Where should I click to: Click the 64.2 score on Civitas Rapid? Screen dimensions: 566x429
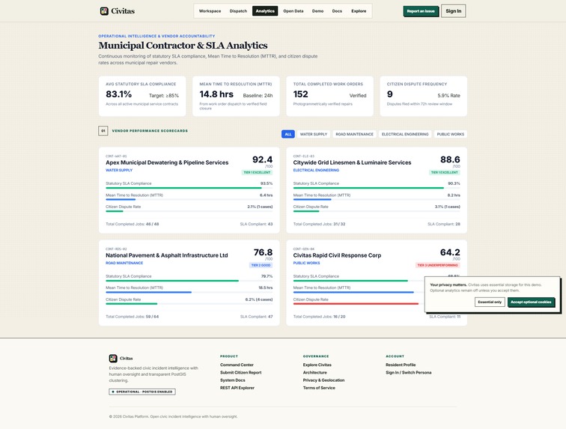point(450,252)
